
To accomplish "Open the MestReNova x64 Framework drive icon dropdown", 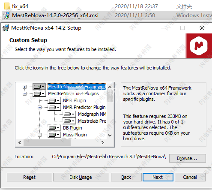I will tap(39, 87).
